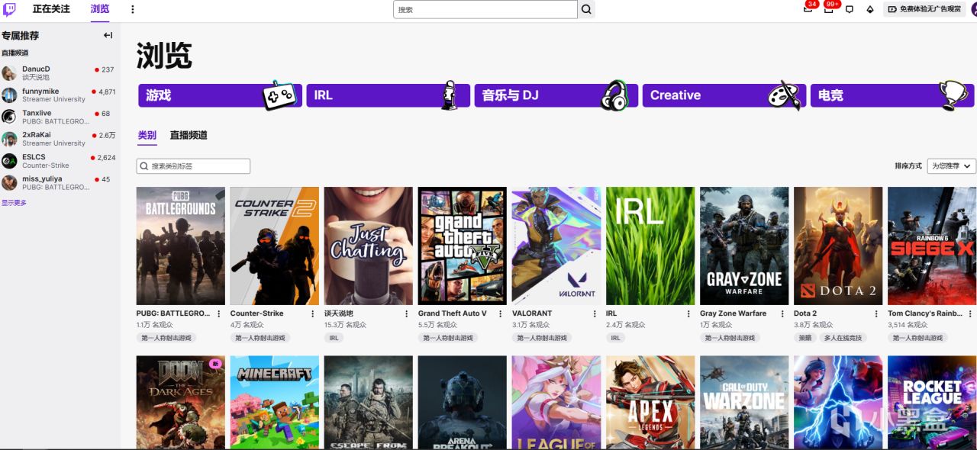The height and width of the screenshot is (450, 977).
Task: Open the Prime loot icon with 34 badge
Action: [x=808, y=9]
